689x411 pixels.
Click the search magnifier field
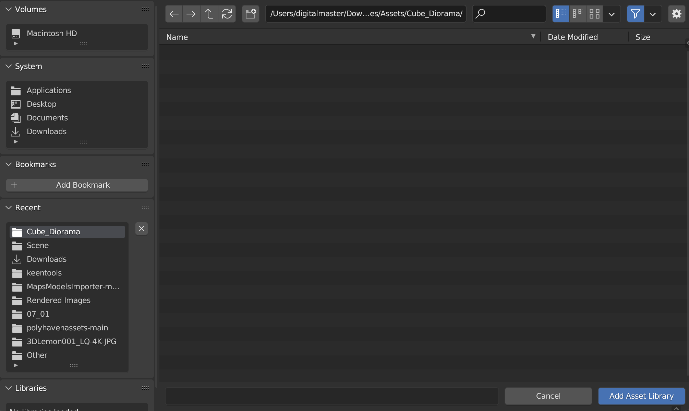[x=509, y=14]
